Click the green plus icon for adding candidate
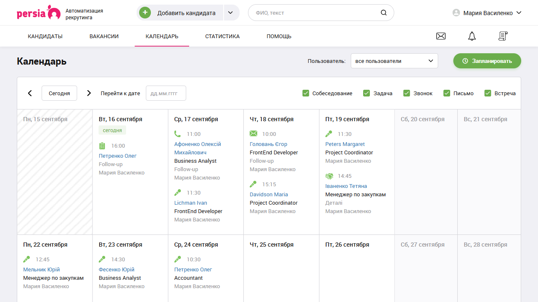 (145, 13)
